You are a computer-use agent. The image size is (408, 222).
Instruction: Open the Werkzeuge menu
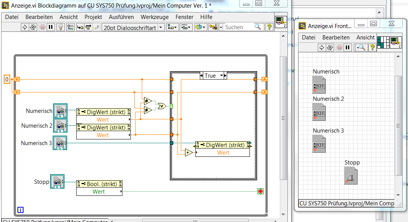click(154, 17)
